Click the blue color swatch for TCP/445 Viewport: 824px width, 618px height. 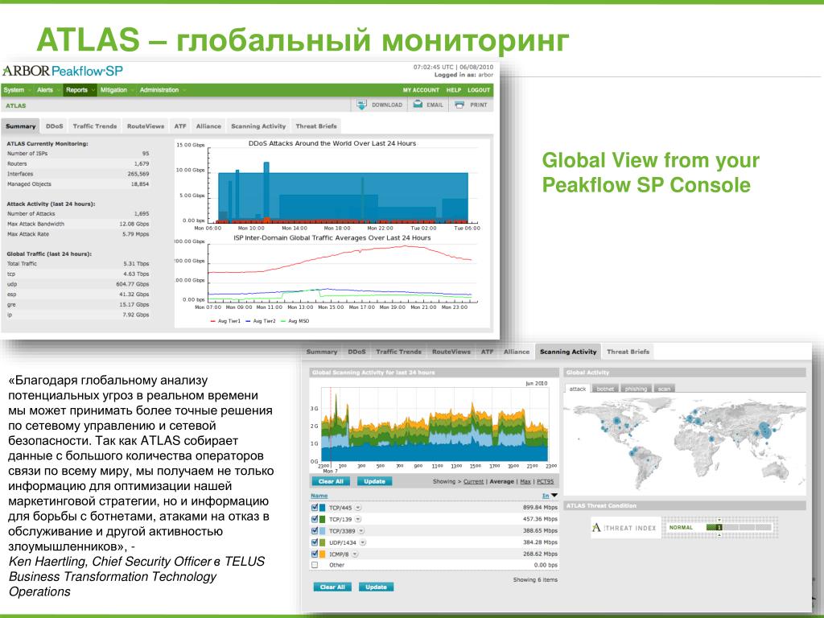click(323, 508)
